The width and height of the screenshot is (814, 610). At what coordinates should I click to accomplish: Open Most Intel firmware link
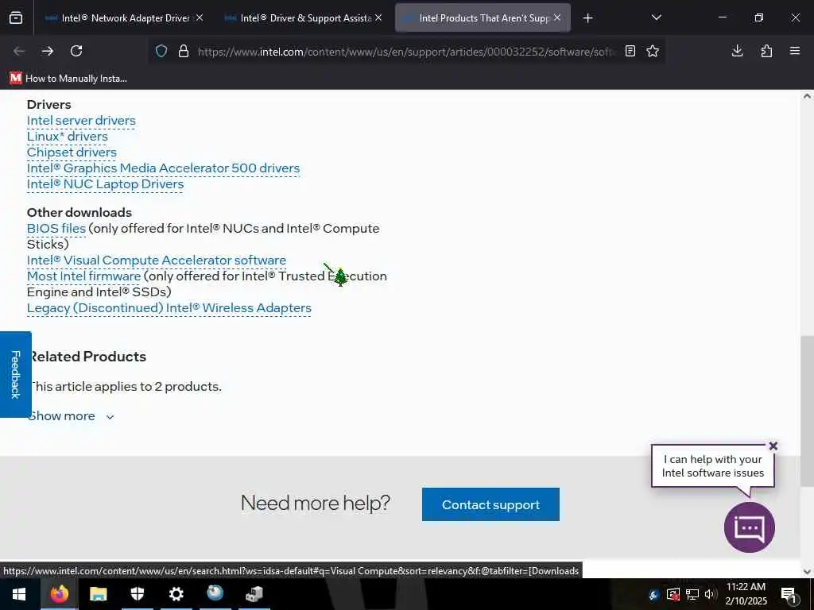[x=83, y=276]
